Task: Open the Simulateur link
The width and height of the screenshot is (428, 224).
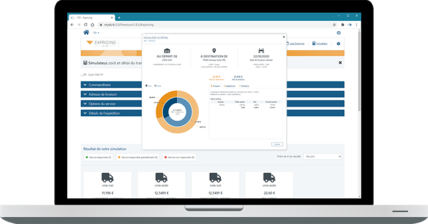Action: tap(322, 43)
